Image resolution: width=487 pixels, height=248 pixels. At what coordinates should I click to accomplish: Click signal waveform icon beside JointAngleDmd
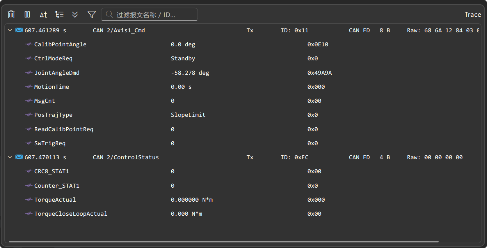tap(28, 72)
